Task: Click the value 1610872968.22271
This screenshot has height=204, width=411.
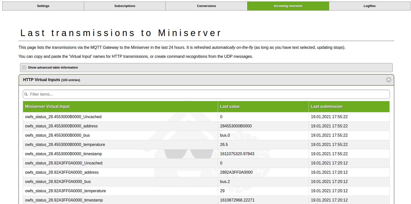Action: pyautogui.click(x=237, y=200)
